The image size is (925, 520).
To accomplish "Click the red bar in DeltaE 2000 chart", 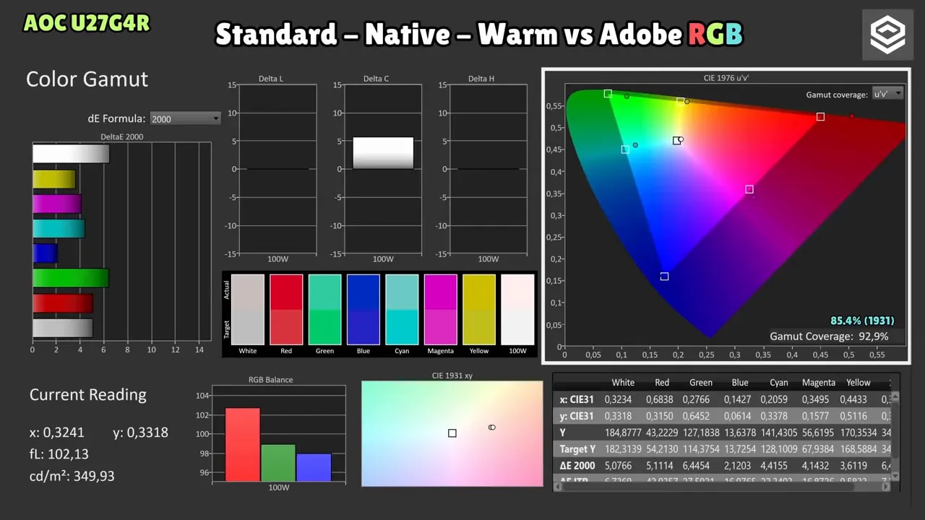I will point(63,303).
